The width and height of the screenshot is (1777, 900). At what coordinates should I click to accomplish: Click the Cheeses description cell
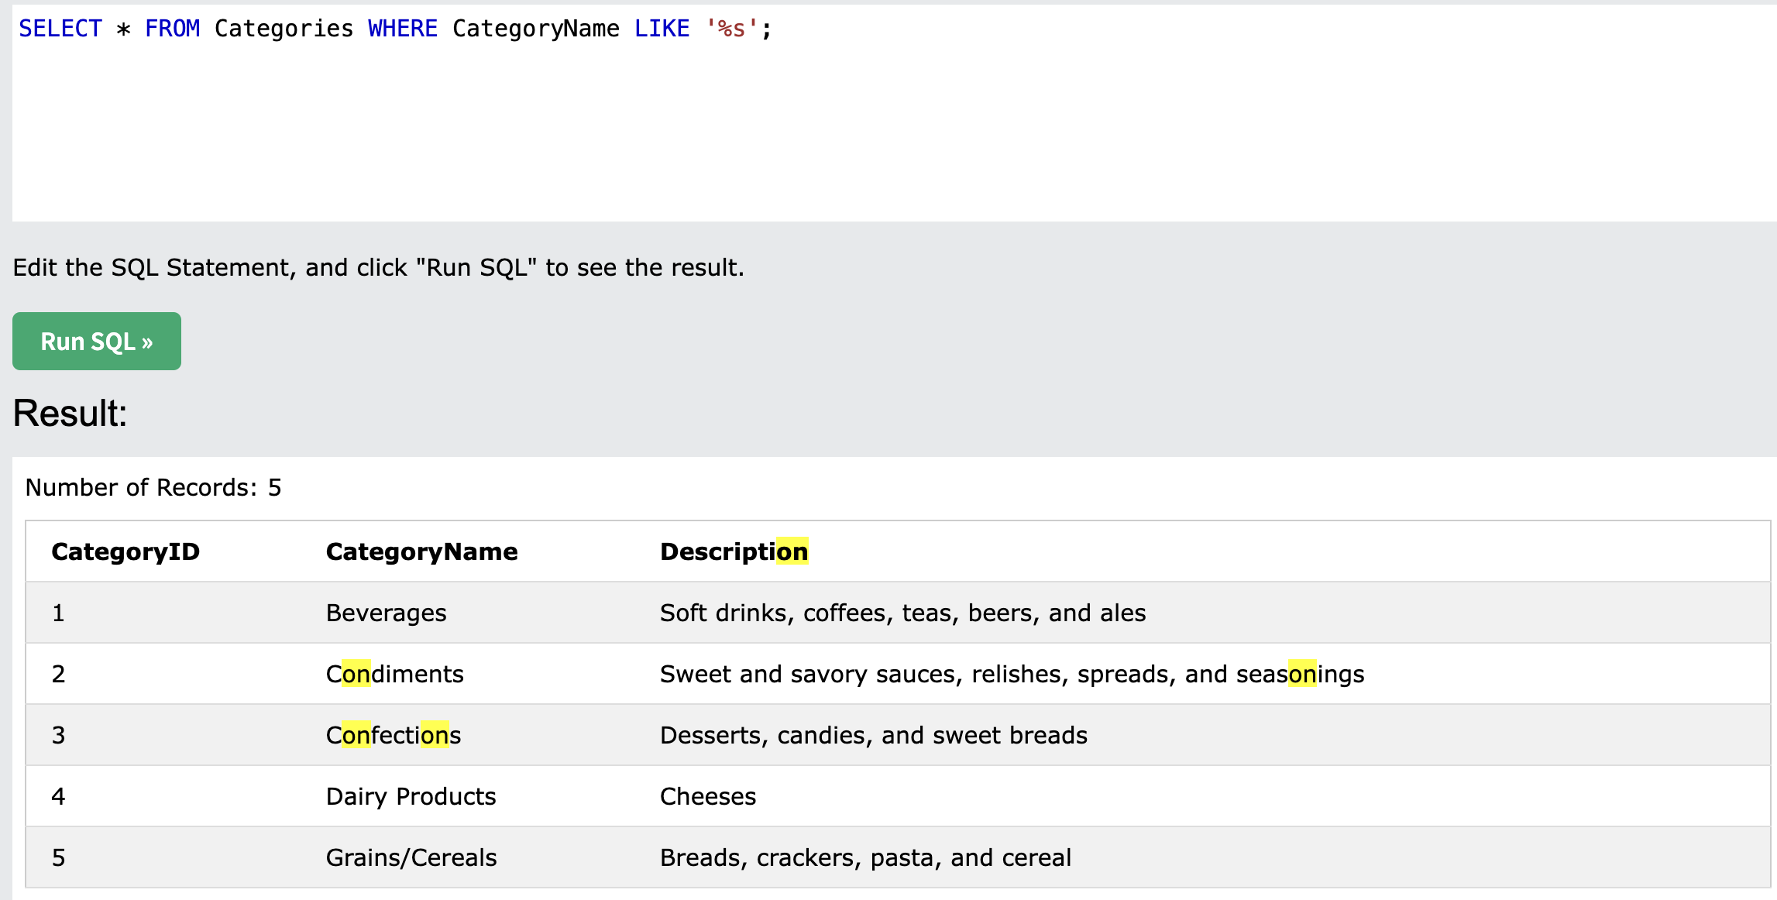tap(707, 796)
